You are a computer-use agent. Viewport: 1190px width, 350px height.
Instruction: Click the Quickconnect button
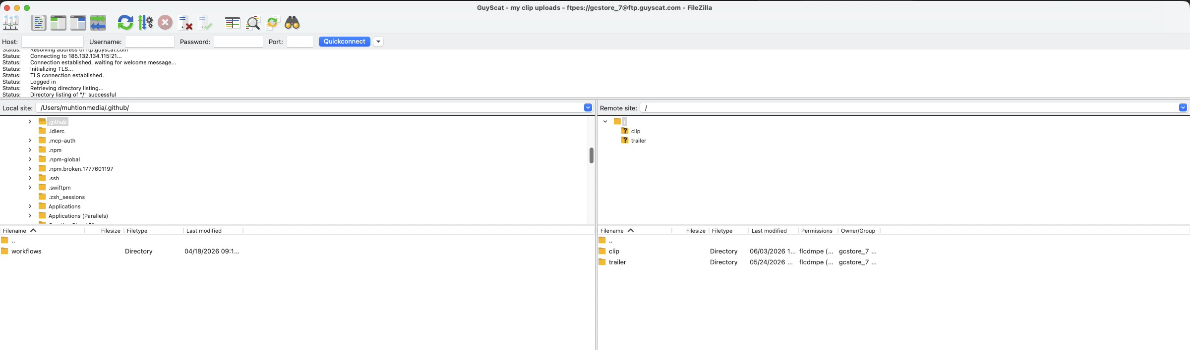[x=345, y=42]
